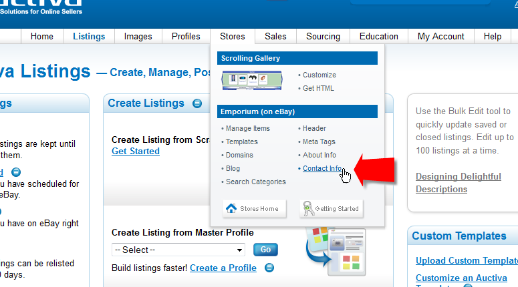This screenshot has width=518, height=287.
Task: Open the Profiles navigation tab
Action: (186, 36)
